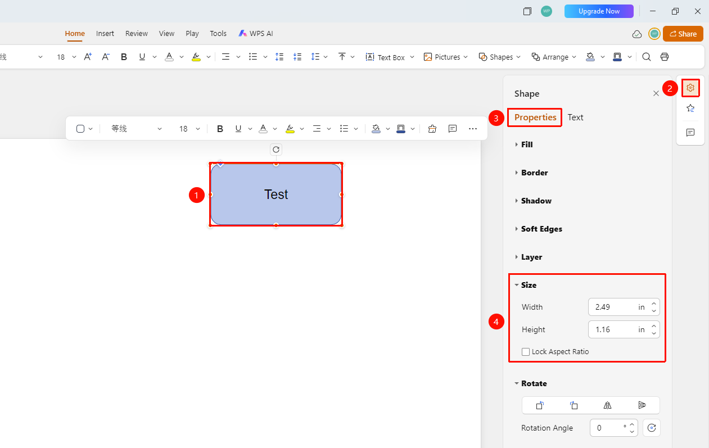Viewport: 709px width, 448px height.
Task: Switch to the Text tab in Shape panel
Action: [575, 117]
